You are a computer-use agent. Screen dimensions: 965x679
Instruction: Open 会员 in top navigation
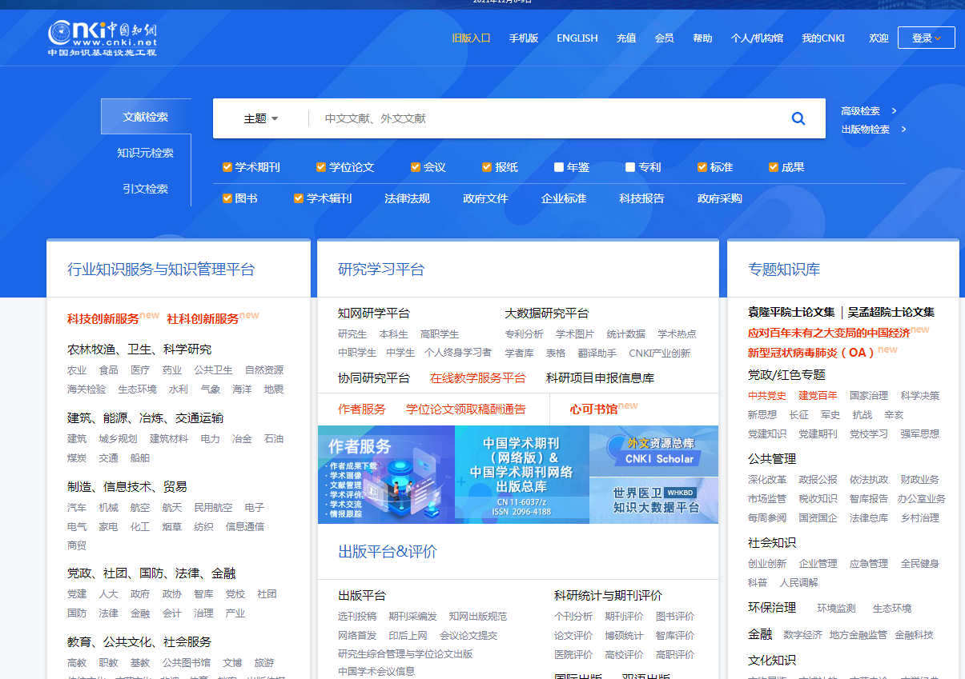tap(665, 38)
